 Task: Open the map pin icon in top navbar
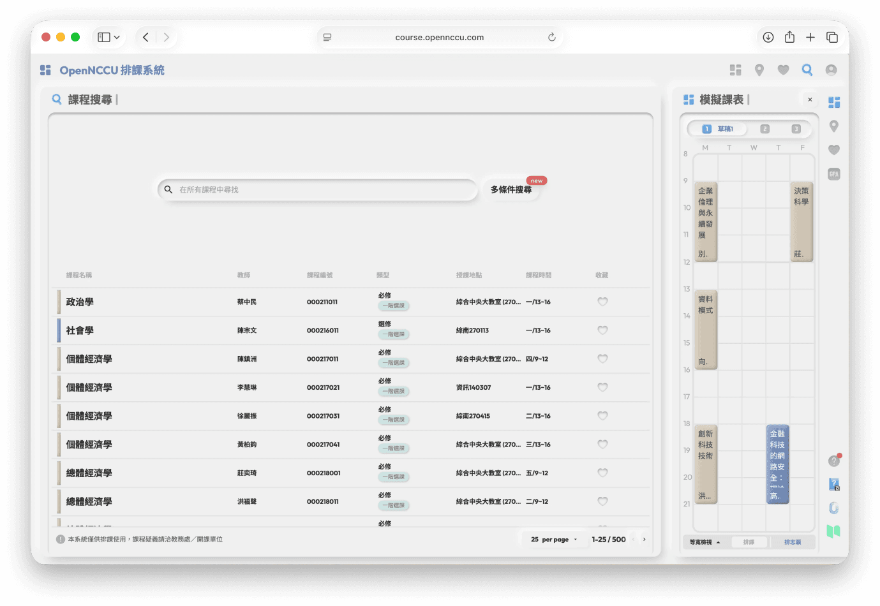pyautogui.click(x=759, y=70)
